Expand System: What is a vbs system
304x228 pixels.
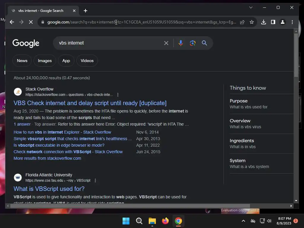[262, 164]
